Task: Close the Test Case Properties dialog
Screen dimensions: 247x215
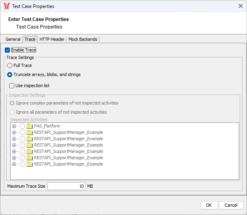Action: [240, 6]
